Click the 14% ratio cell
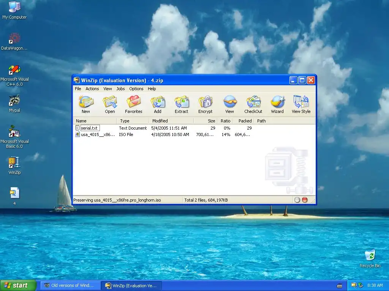Screen dimensions: 389x291 226,135
